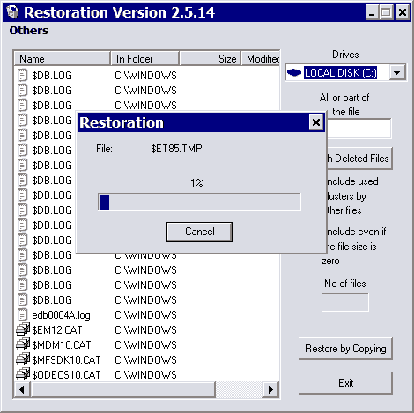Select LOCAL DISK (C:) combo box
This screenshot has height=413, width=414.
pos(345,72)
